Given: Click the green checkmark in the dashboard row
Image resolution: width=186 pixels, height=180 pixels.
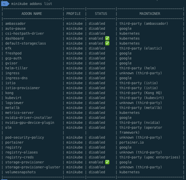Looking at the screenshot, I should 107,38.
